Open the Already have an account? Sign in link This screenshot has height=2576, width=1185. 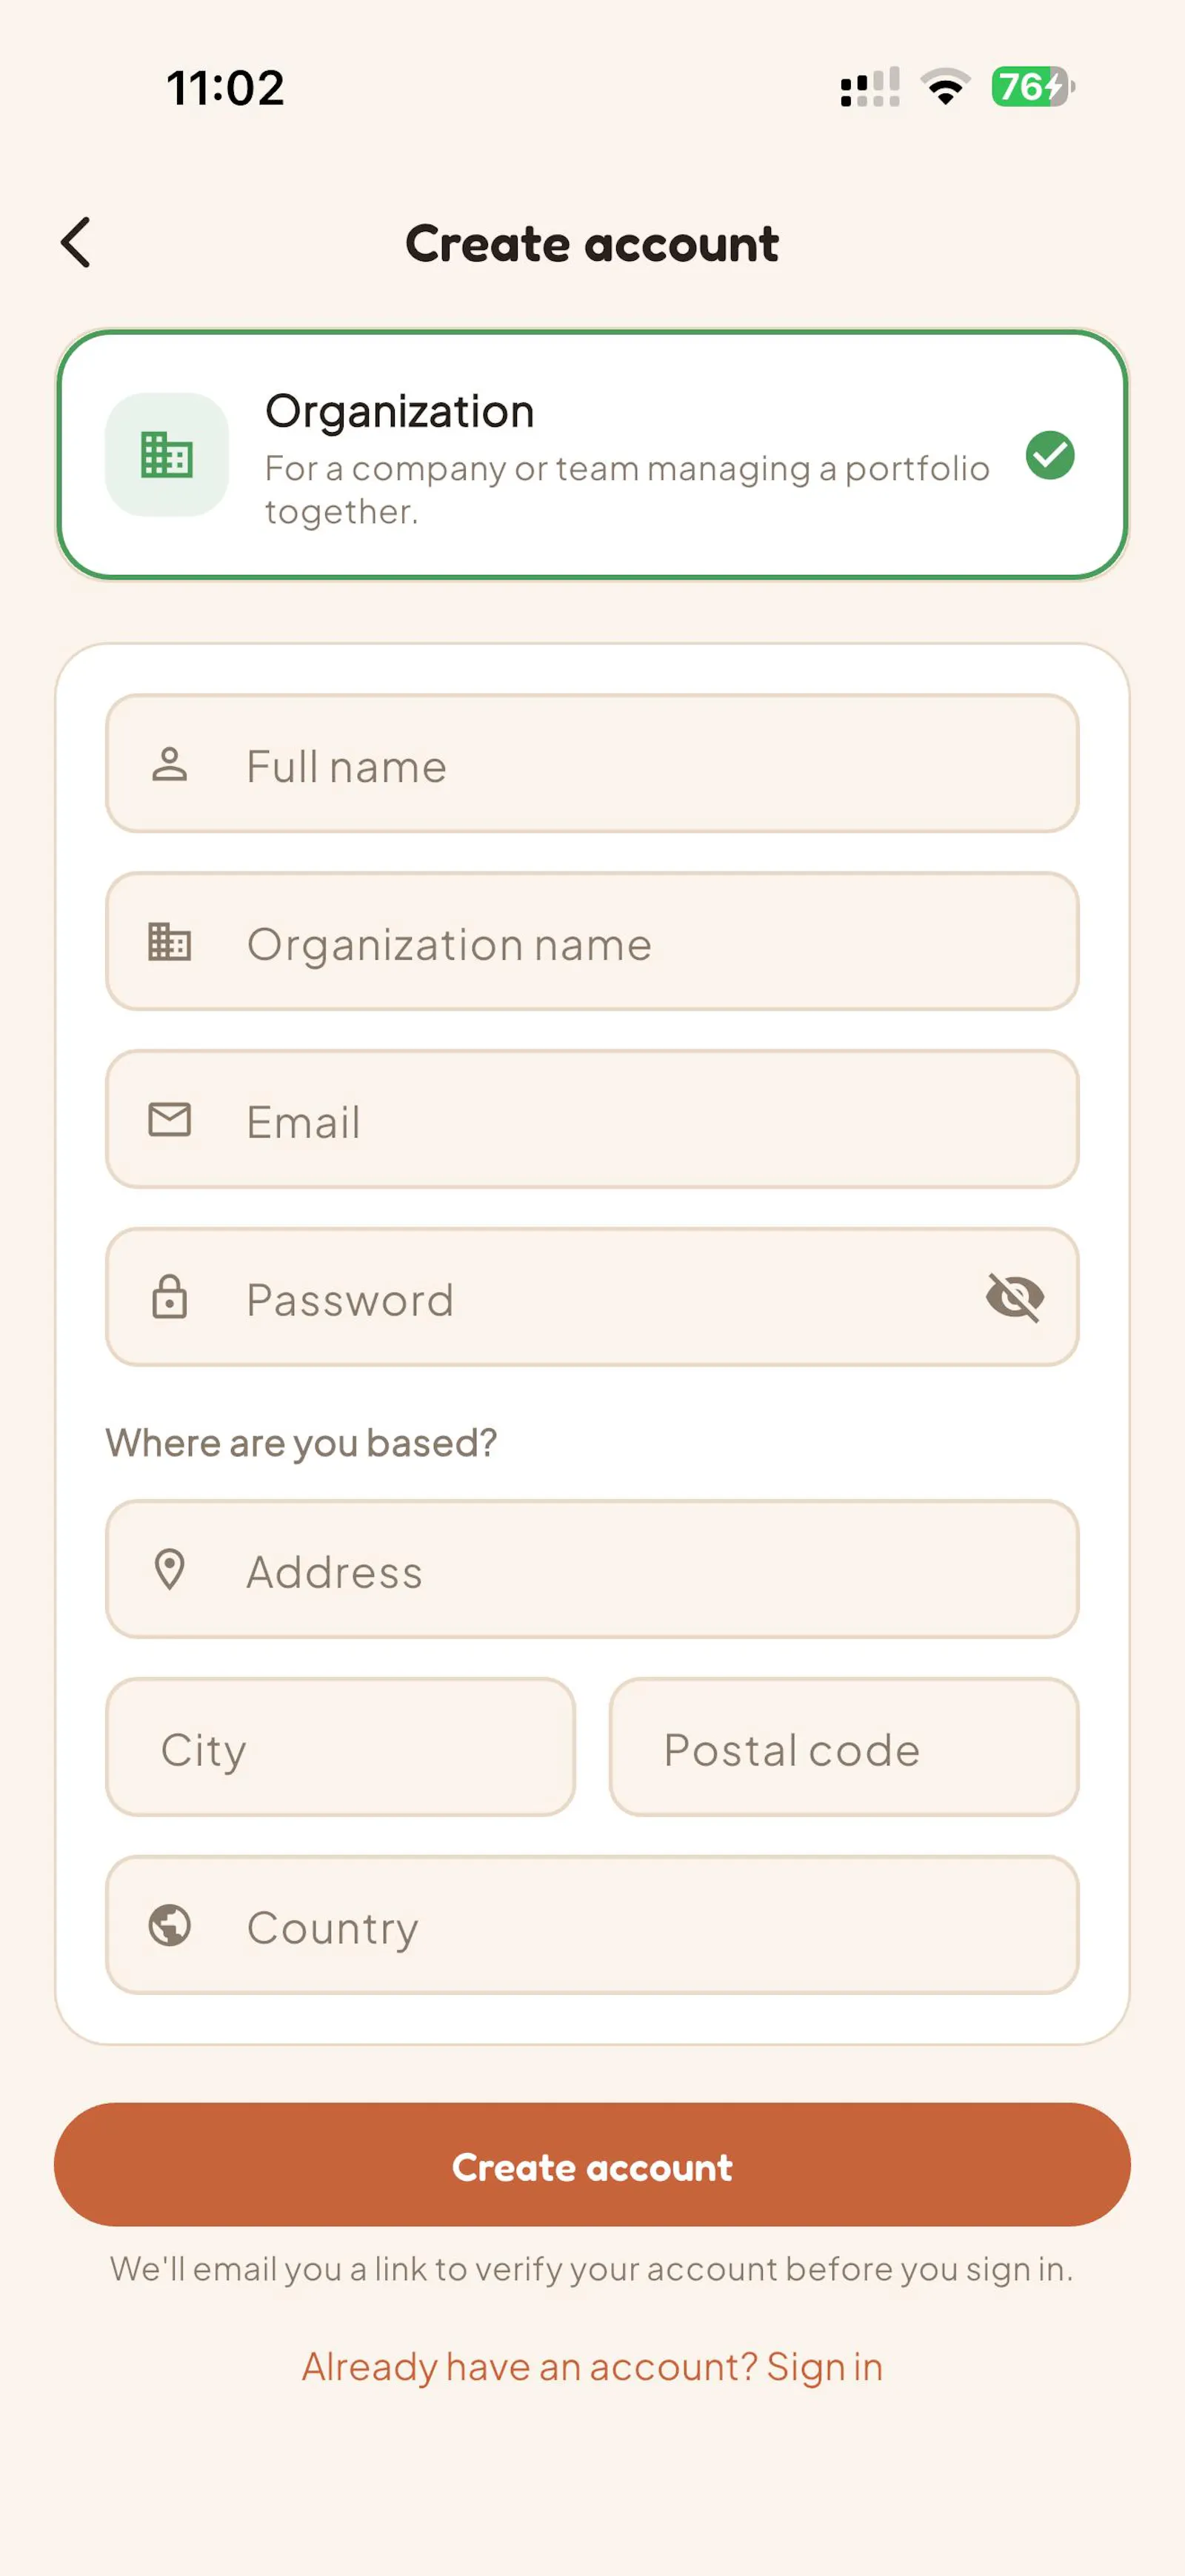point(592,2367)
